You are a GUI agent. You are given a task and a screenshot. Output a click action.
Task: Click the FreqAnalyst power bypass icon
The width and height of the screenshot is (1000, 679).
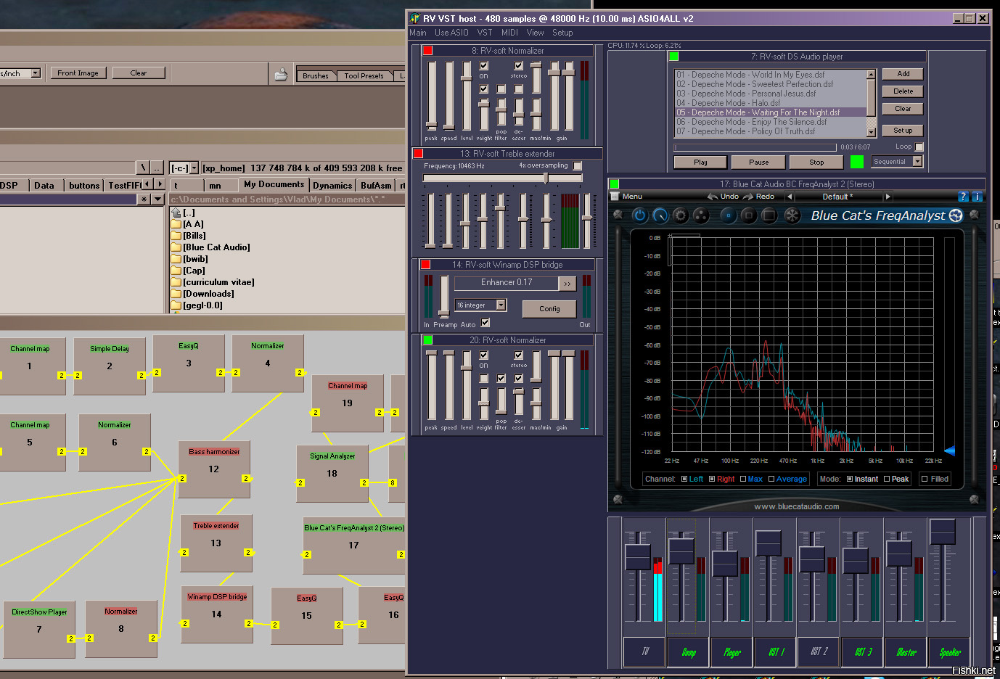tap(639, 215)
